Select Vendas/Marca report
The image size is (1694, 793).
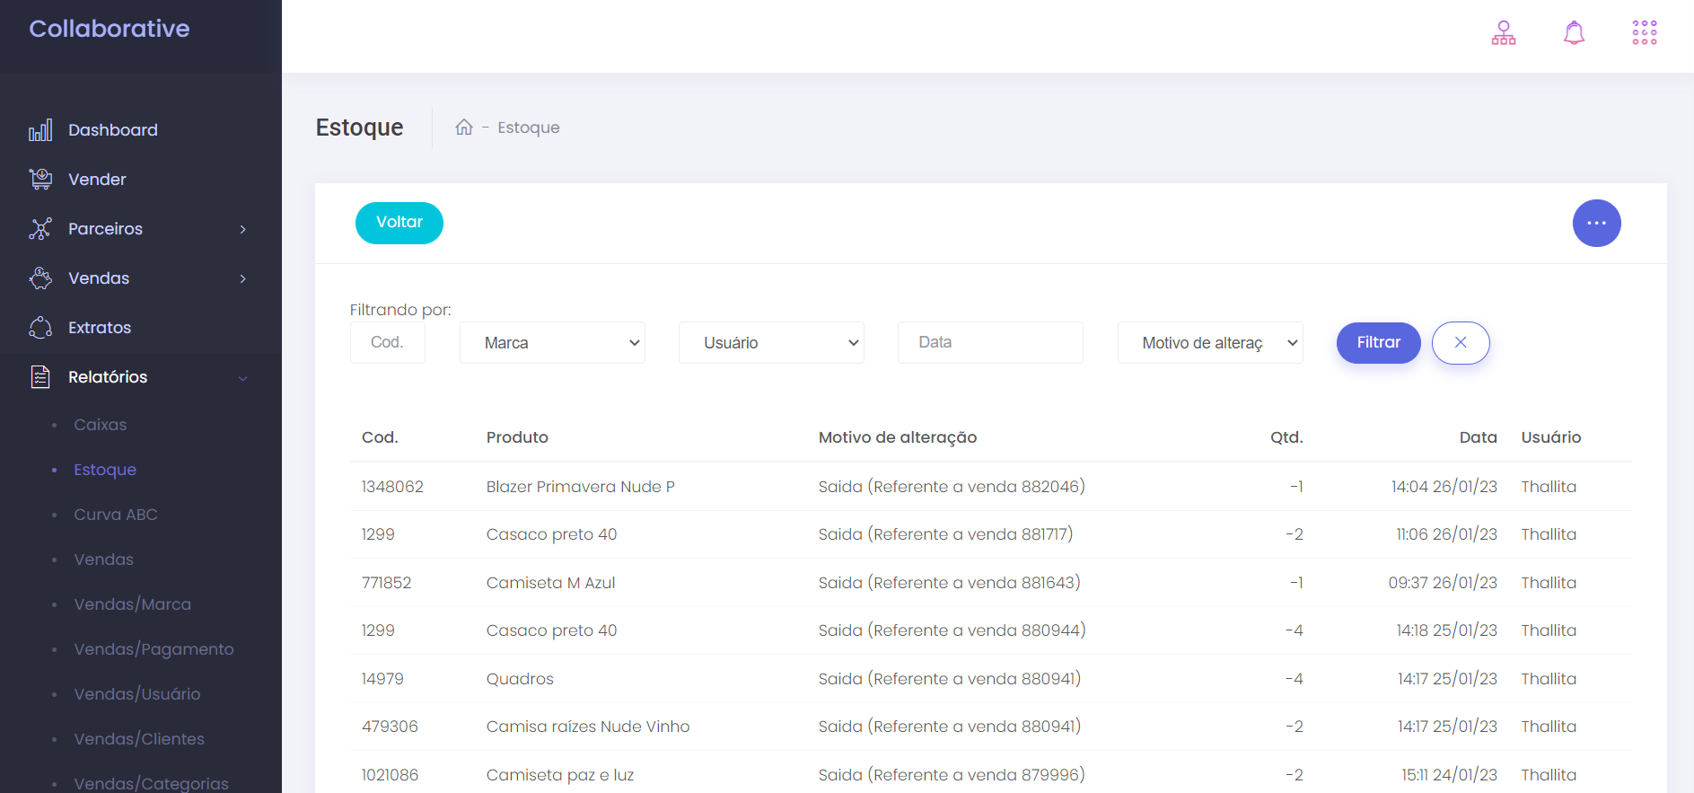click(133, 604)
